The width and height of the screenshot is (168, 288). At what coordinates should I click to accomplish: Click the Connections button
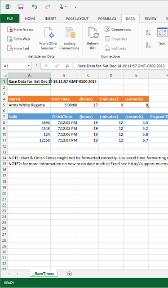(x=118, y=29)
